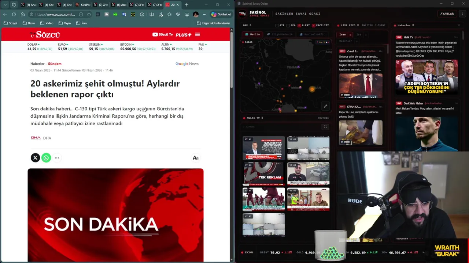Viewport: 469px width, 263px height.
Task: Click the Sözcü logo
Action: coord(45,35)
